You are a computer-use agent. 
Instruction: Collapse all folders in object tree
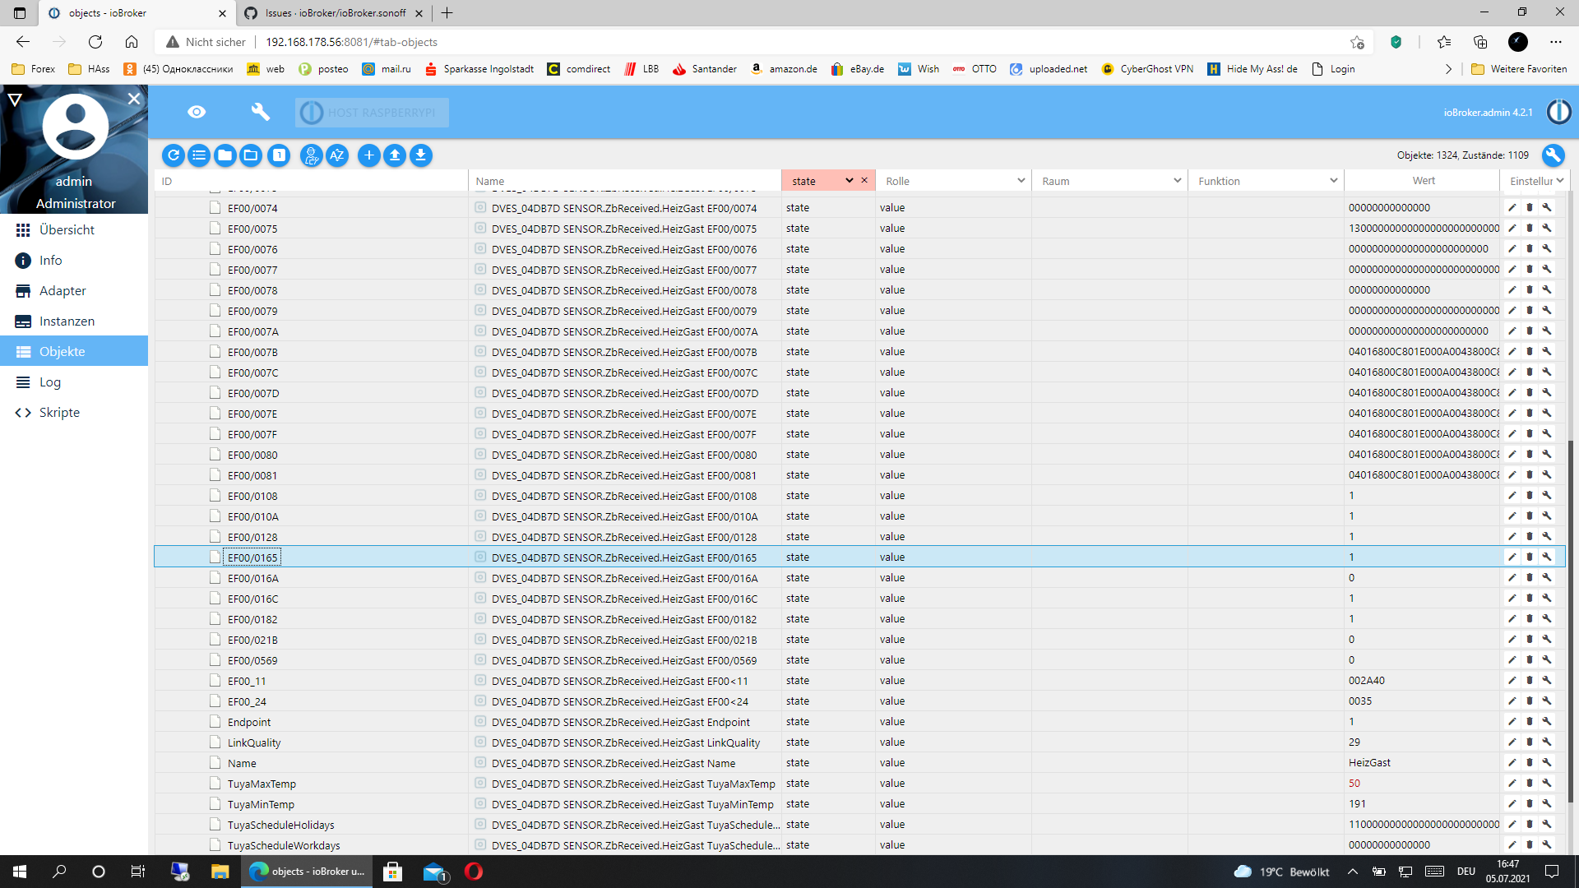pos(225,155)
